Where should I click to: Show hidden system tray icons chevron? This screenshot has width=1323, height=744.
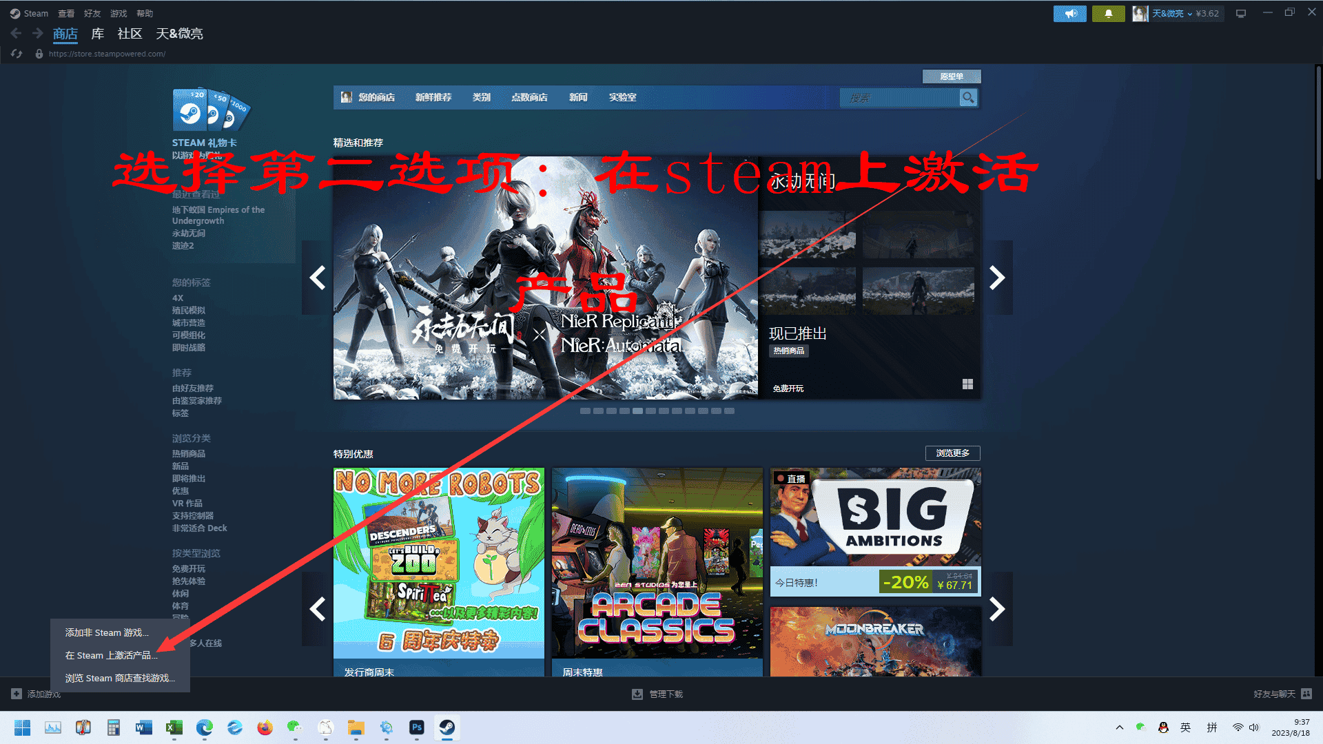pos(1120,727)
